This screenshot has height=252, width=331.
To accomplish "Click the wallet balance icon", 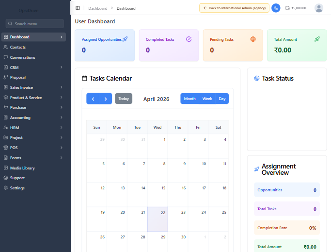I will point(287,8).
